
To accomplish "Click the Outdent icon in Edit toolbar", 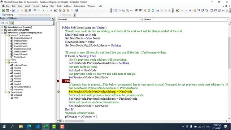I will pyautogui.click(x=140, y=10).
